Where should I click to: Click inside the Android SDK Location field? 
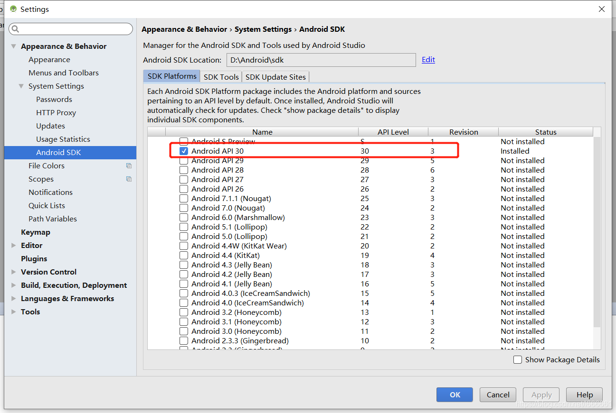coord(321,60)
